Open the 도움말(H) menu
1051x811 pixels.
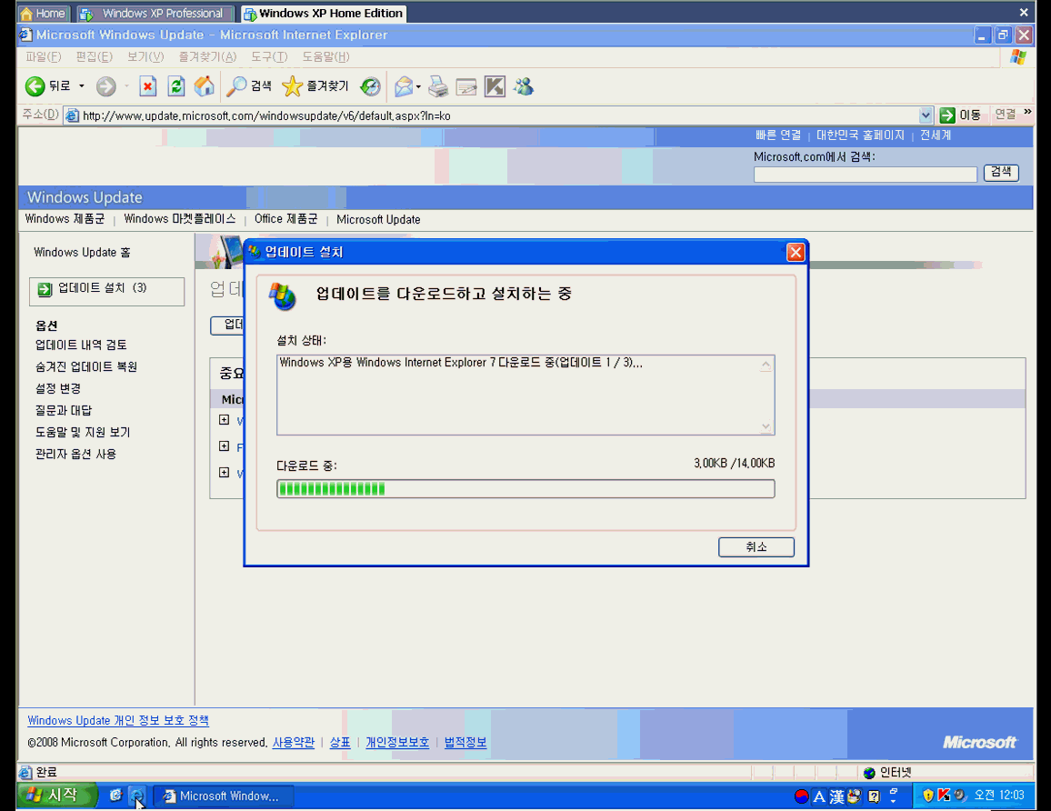pos(325,57)
